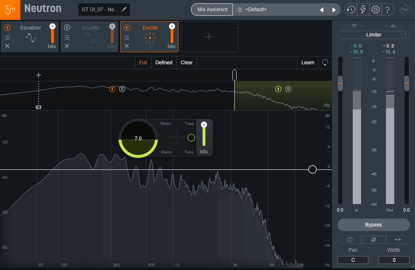Reorder the Equalizer module with grip dots
Image resolution: width=415 pixels, height=270 pixels.
pos(31,48)
